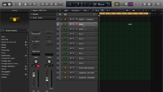This screenshot has height=92, width=163.
Task: Open the Functions menu
Action: 76,10
